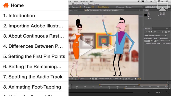Open lesson 7. Spotting the Audio Track

[x=34, y=77]
